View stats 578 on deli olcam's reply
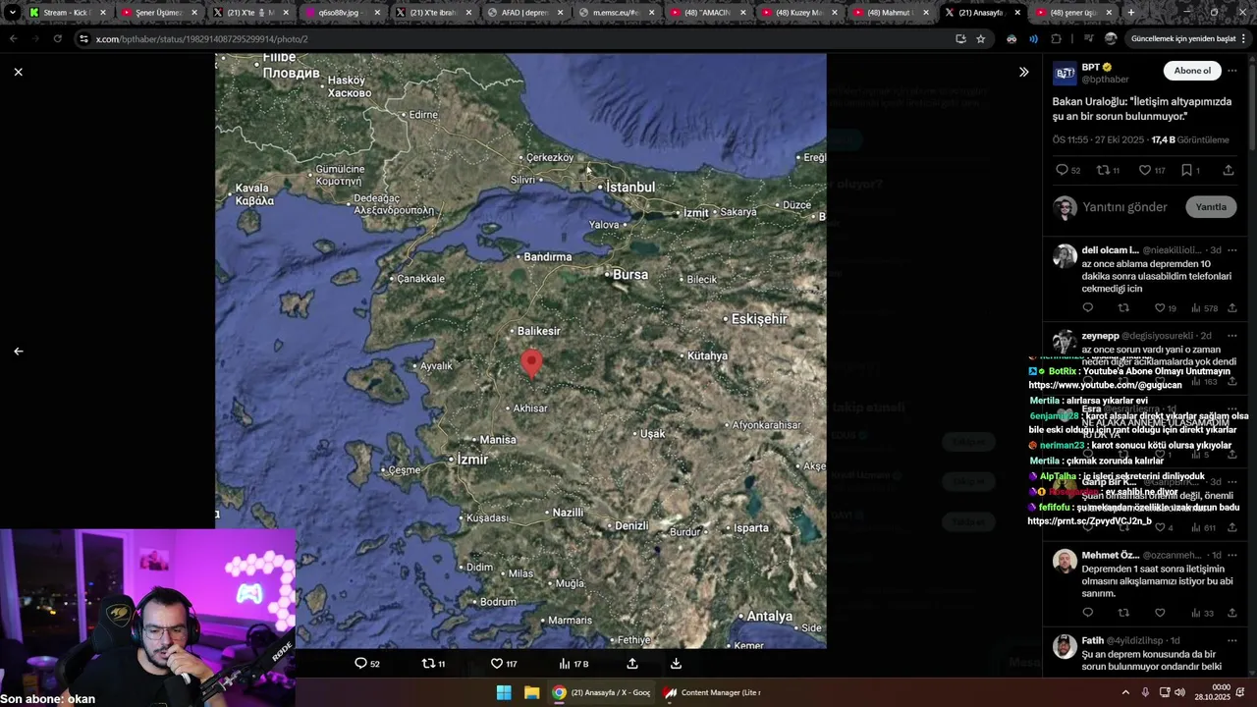The image size is (1257, 707). pos(1203,308)
